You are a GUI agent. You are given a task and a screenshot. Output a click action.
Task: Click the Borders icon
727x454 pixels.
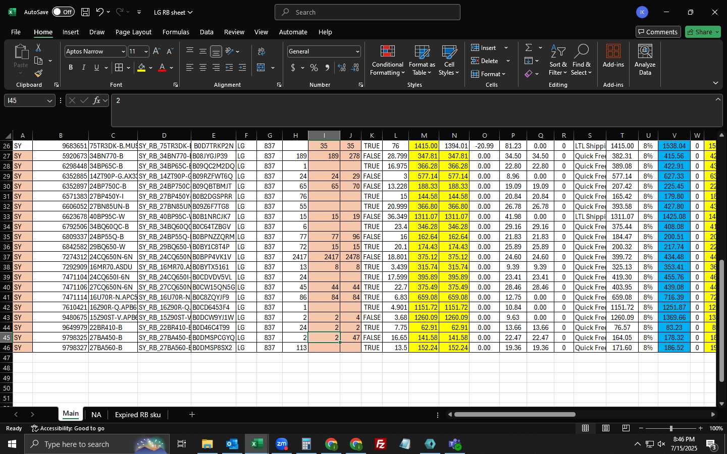[x=119, y=68]
